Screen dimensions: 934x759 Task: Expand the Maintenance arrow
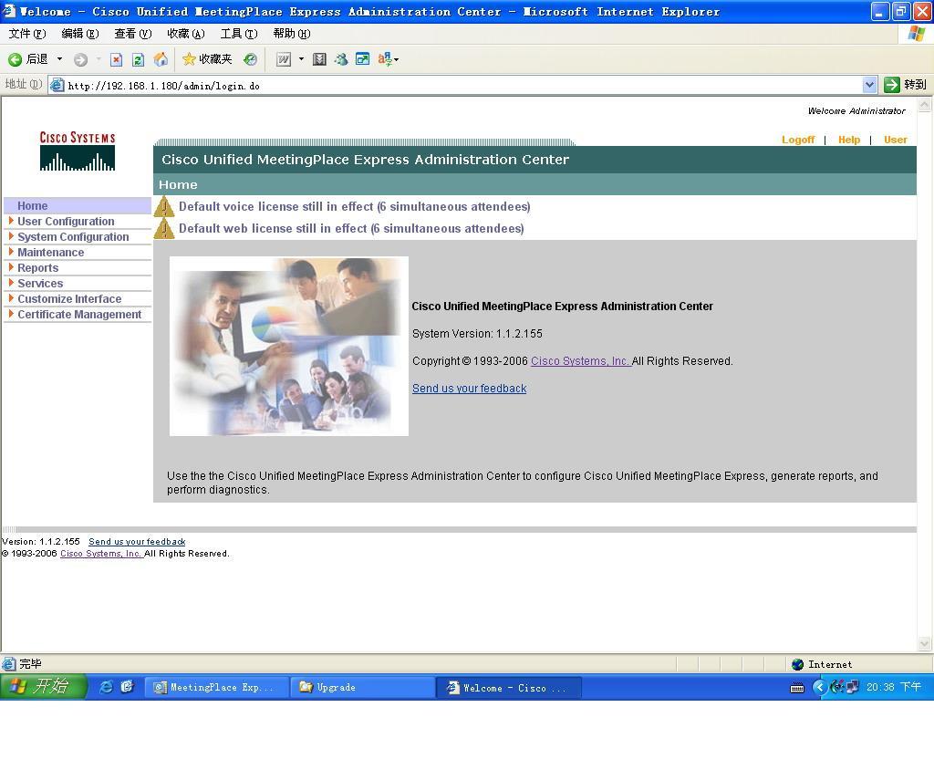[x=11, y=252]
